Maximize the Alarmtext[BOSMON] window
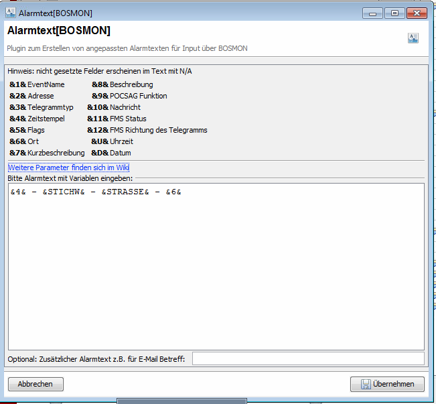The width and height of the screenshot is (436, 404). (394, 13)
